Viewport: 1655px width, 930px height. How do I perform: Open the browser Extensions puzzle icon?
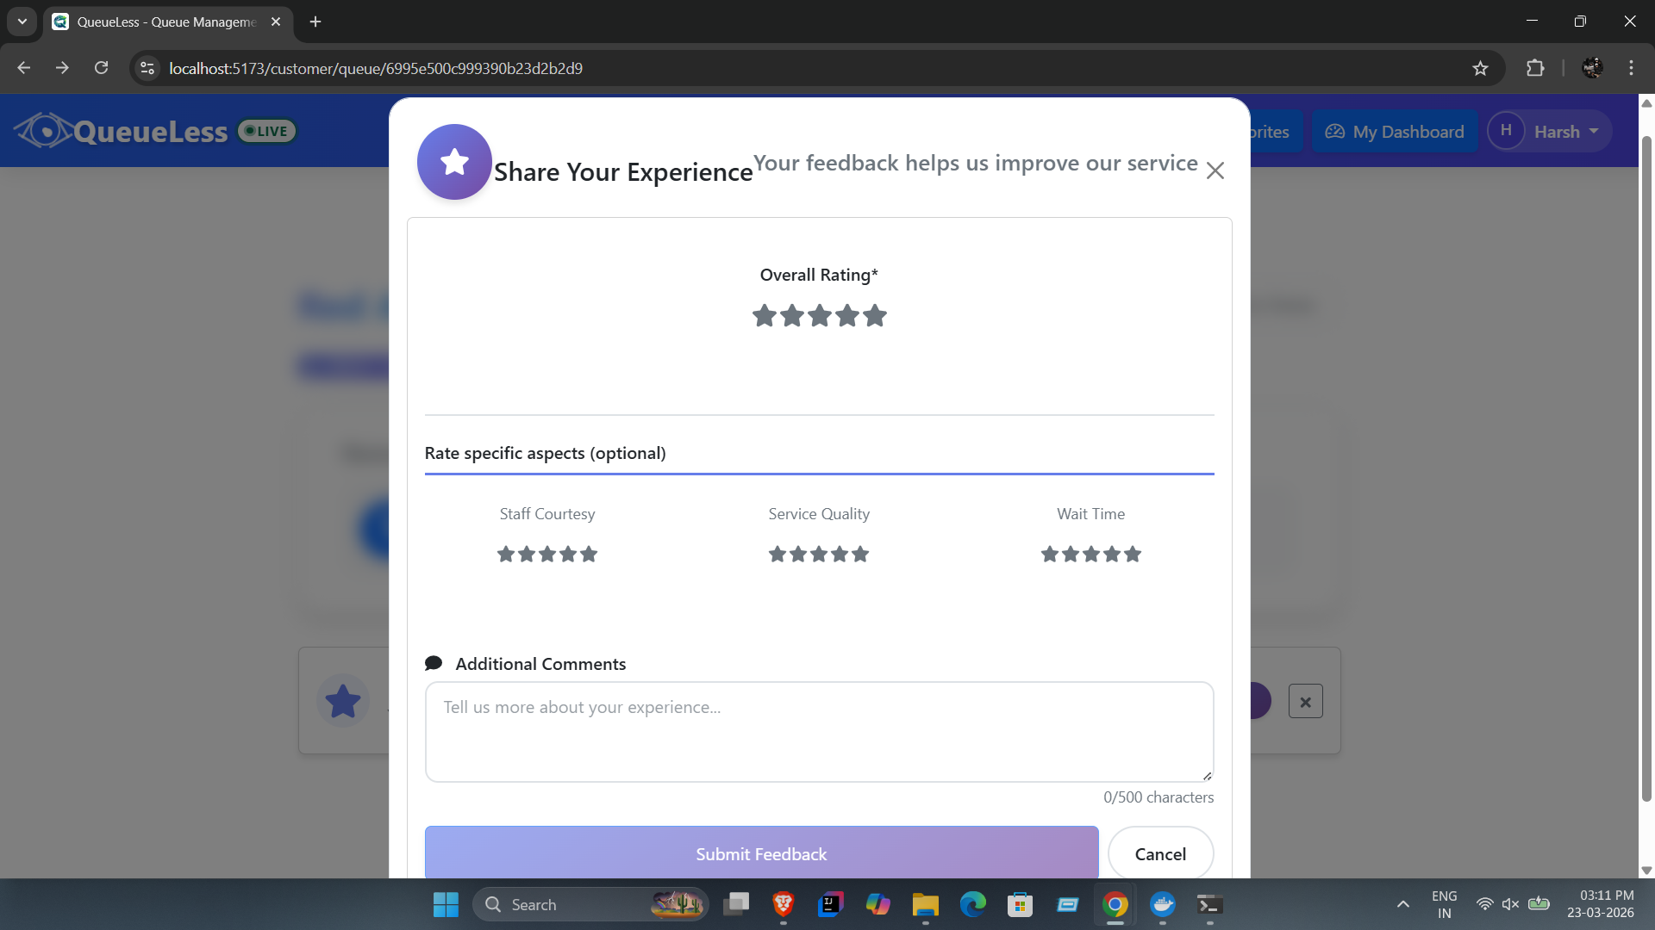tap(1535, 68)
